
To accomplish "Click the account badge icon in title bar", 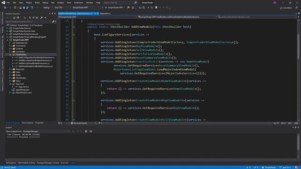I will coord(275,3).
